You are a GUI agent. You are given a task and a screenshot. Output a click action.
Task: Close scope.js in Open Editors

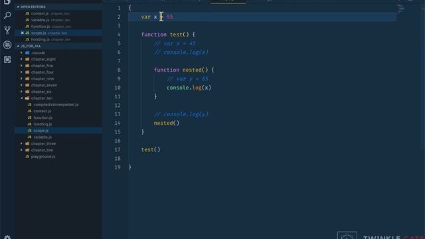pyautogui.click(x=22, y=33)
